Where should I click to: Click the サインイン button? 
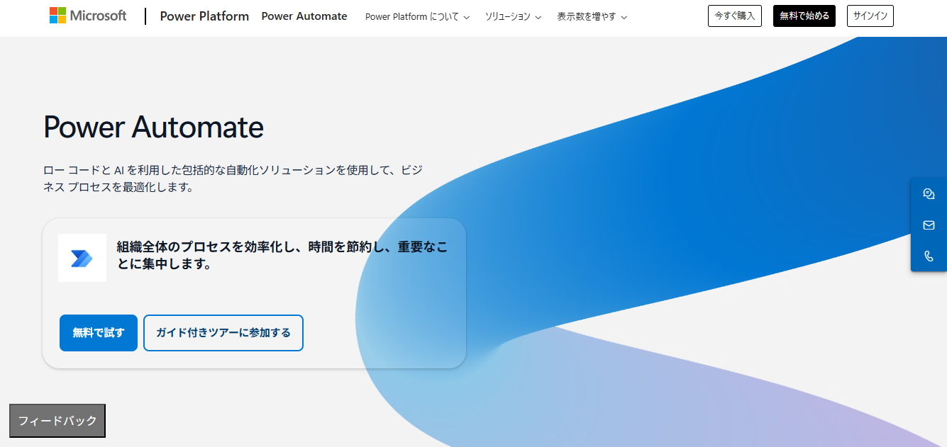(x=870, y=16)
